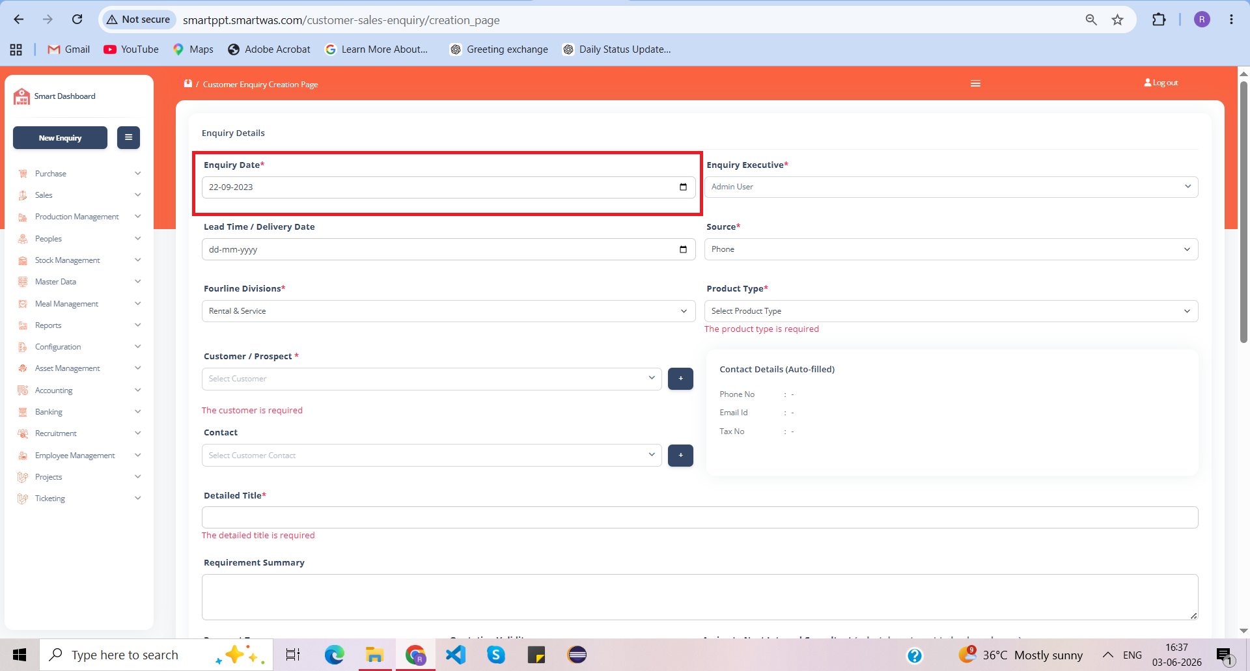This screenshot has width=1250, height=671.
Task: Open Employee Management sidebar menu
Action: coord(79,456)
